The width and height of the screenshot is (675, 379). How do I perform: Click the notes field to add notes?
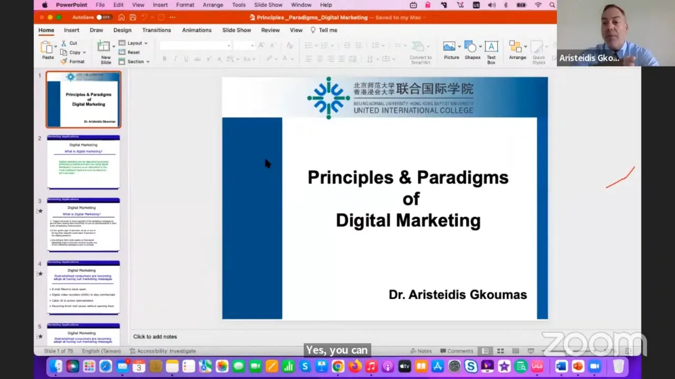(x=155, y=337)
